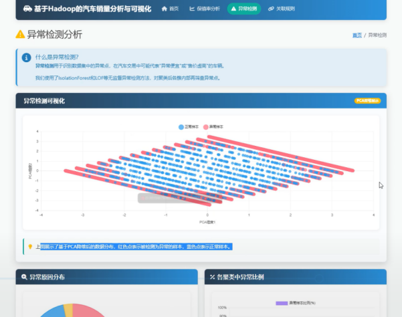Click the yellow warning icon beside 异常检测分析
Screen dimensions: 402x317
pos(20,34)
